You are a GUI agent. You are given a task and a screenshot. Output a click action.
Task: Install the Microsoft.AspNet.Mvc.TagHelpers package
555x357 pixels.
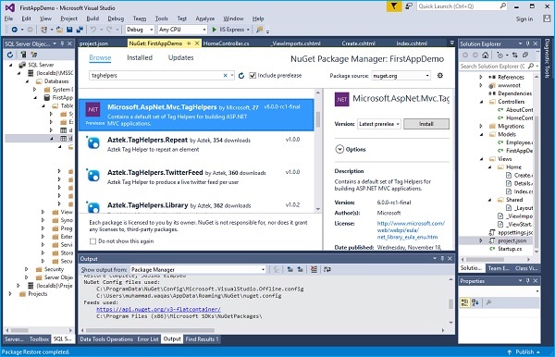426,124
